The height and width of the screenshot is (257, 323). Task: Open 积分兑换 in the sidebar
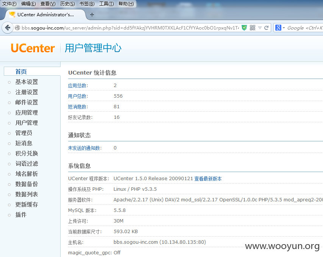click(x=27, y=153)
